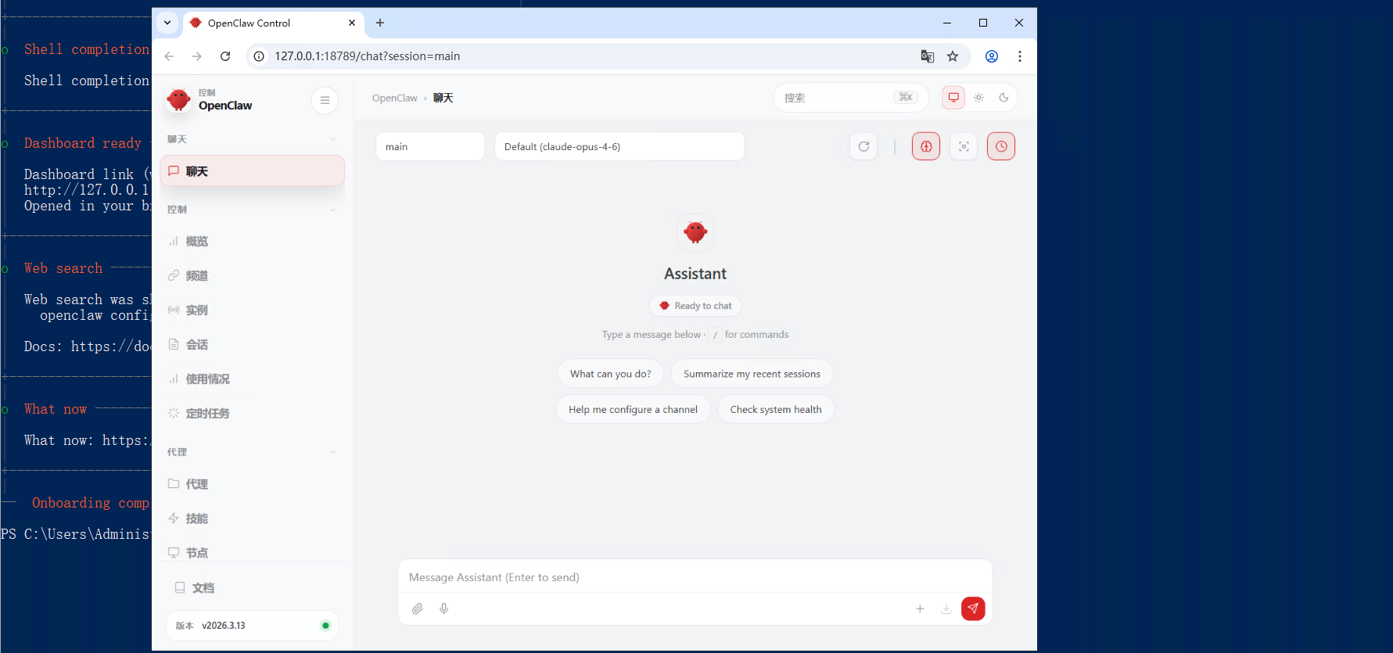
Task: Open 定时任务 scheduled tasks in sidebar
Action: [x=207, y=414]
